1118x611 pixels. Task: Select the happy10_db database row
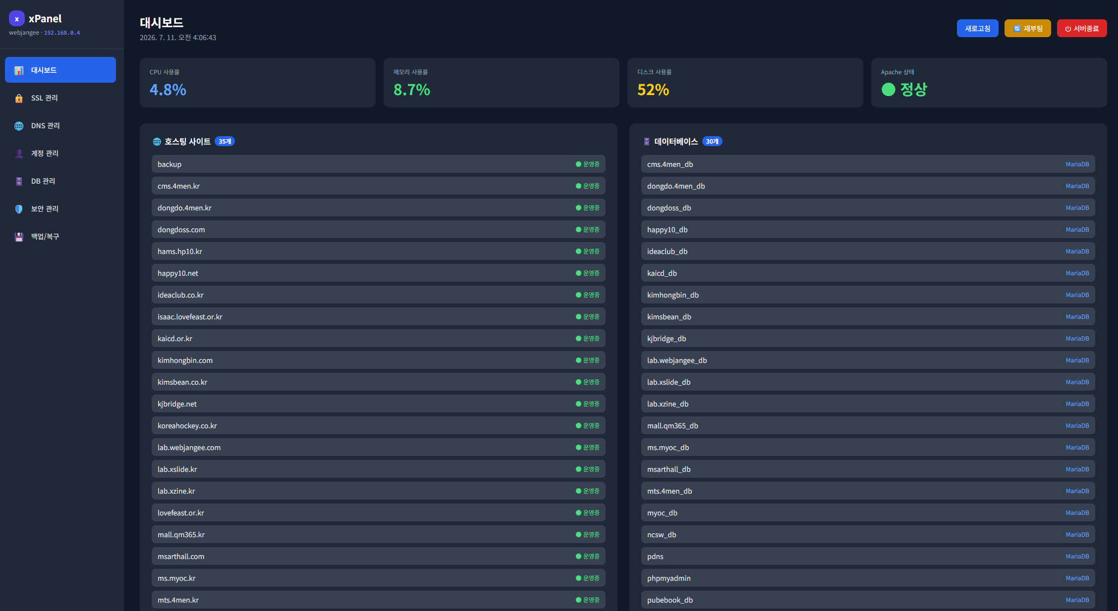click(868, 229)
